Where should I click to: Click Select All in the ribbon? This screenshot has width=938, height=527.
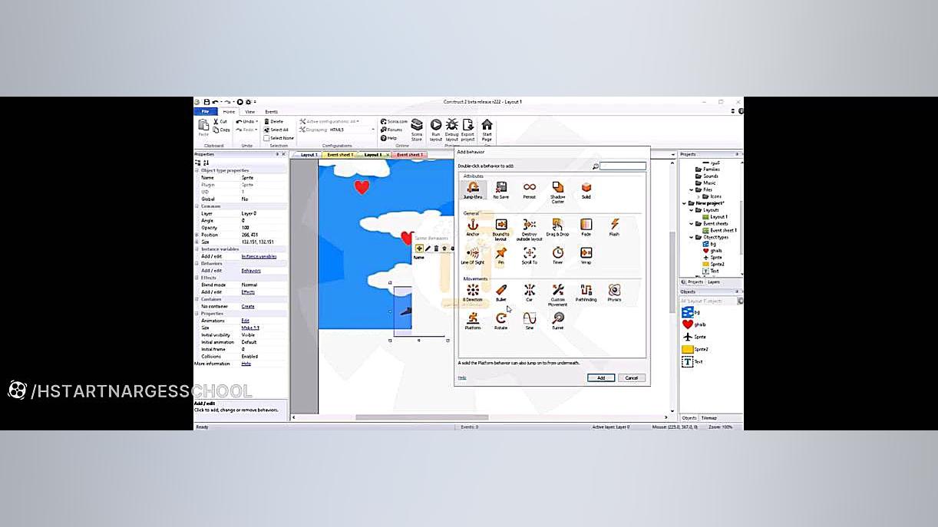(276, 130)
